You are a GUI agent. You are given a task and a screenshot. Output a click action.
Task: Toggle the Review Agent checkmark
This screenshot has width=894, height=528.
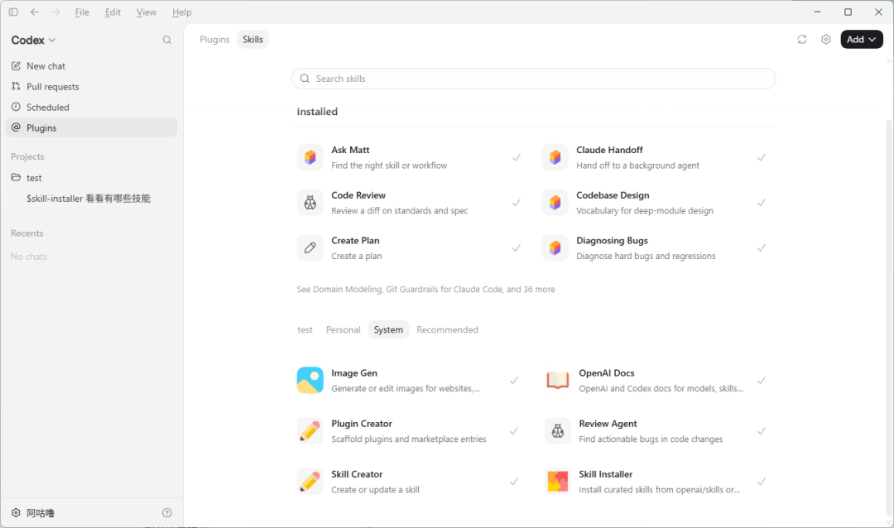point(762,431)
